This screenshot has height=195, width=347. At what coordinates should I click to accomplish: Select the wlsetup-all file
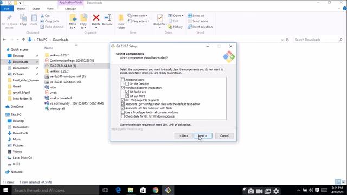point(57,108)
